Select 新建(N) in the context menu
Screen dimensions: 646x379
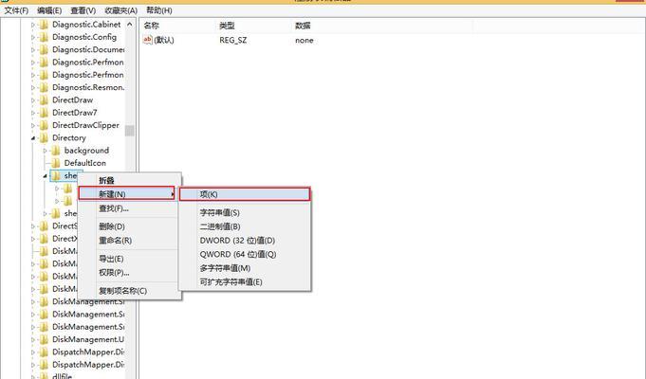[x=126, y=194]
